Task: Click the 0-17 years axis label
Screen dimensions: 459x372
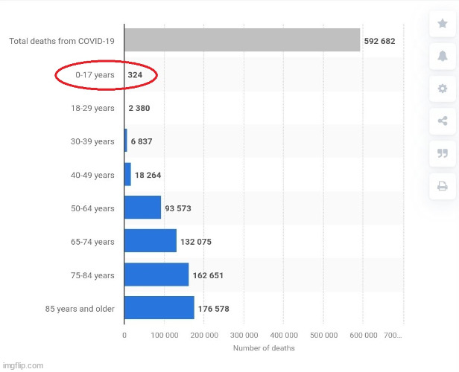Action: 95,75
